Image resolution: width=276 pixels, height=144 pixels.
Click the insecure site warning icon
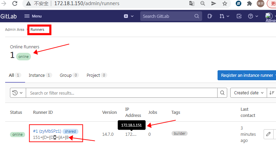[x=29, y=3]
